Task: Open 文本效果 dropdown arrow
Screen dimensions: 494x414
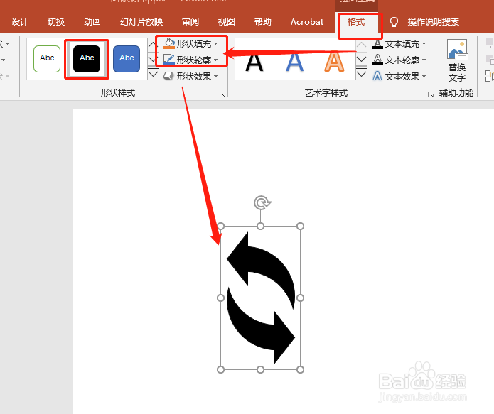Action: [x=424, y=76]
